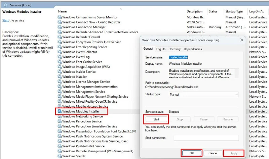Click the Apply button
The image size is (269, 159).
[234, 153]
